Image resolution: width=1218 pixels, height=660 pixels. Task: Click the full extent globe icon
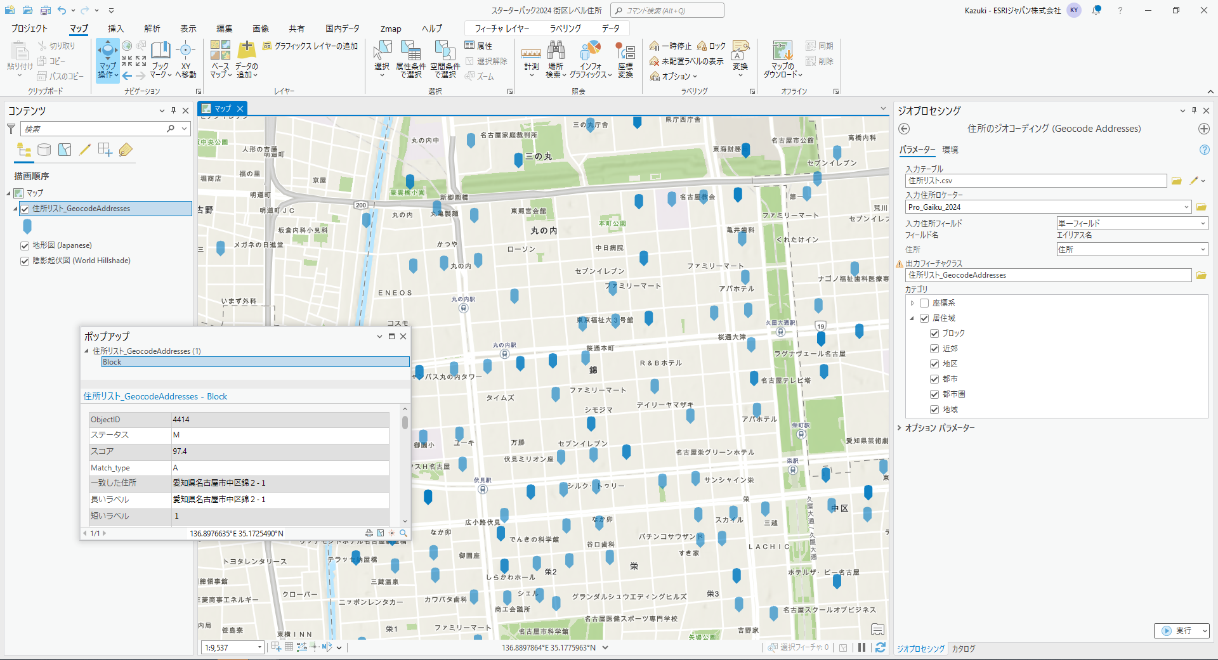[x=127, y=46]
